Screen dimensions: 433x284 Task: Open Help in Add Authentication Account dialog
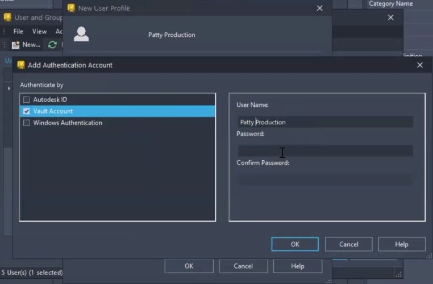(402, 244)
